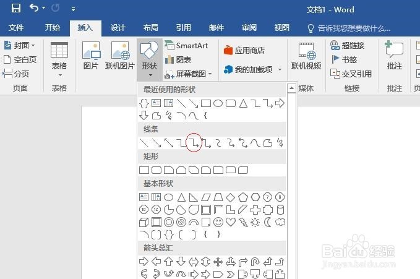This screenshot has height=279, width=420.
Task: Switch to the 审阅 tab
Action: pyautogui.click(x=249, y=28)
